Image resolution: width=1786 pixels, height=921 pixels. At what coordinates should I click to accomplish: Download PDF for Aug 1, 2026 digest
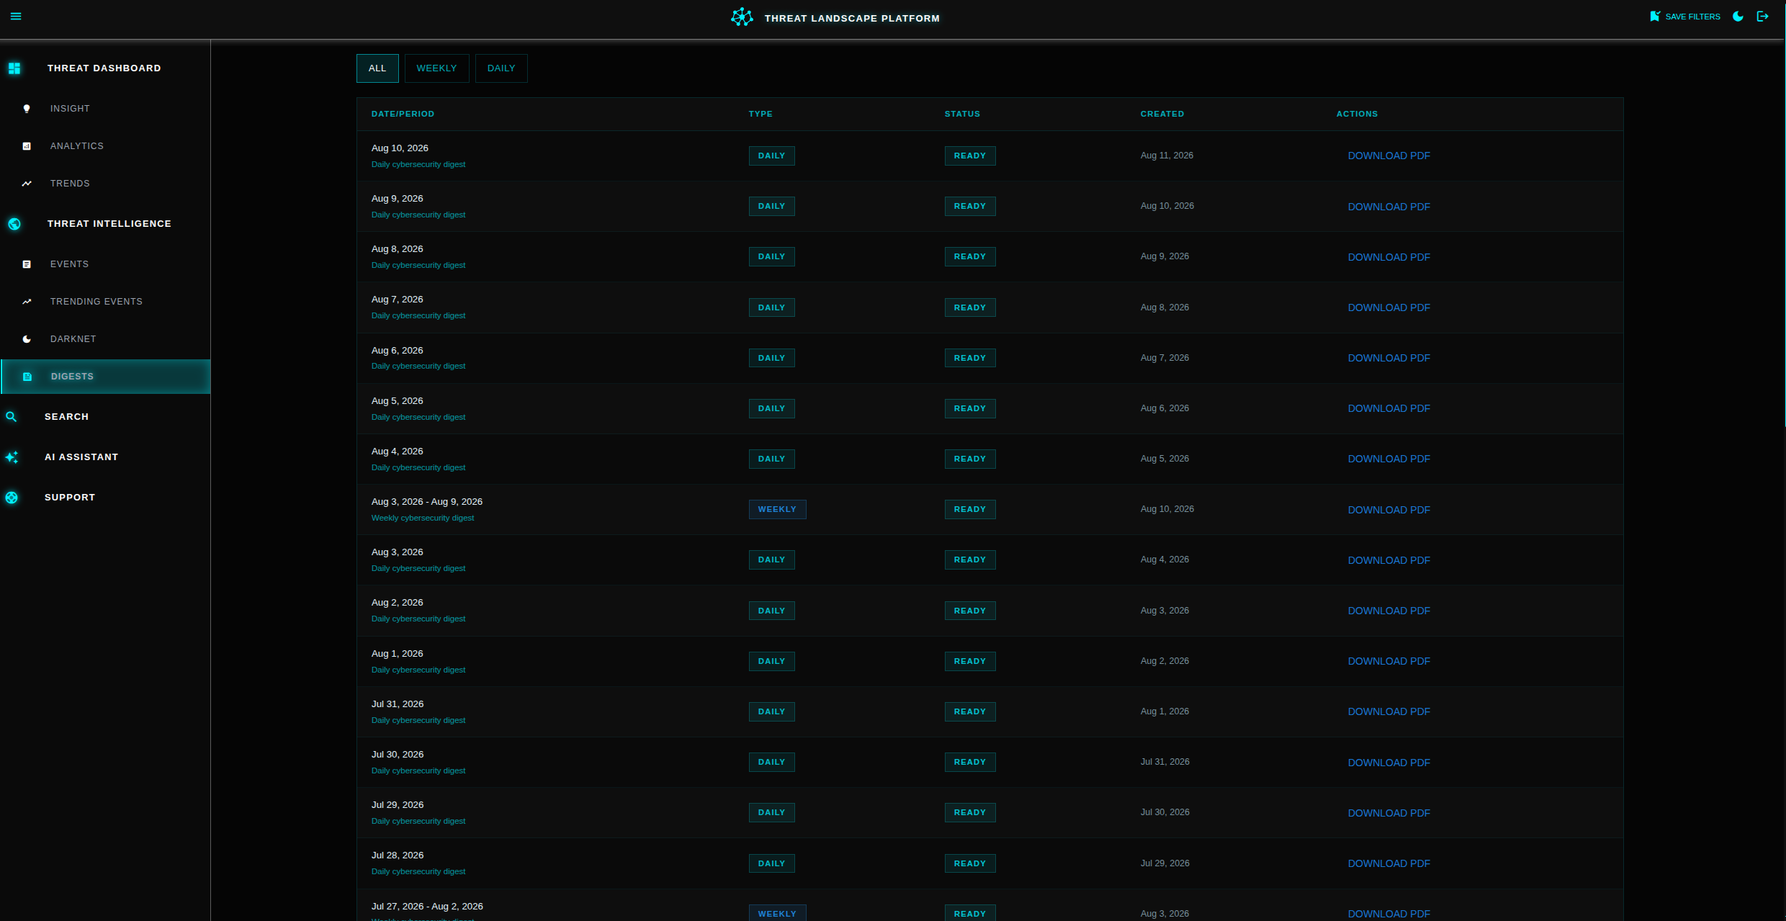click(1388, 661)
